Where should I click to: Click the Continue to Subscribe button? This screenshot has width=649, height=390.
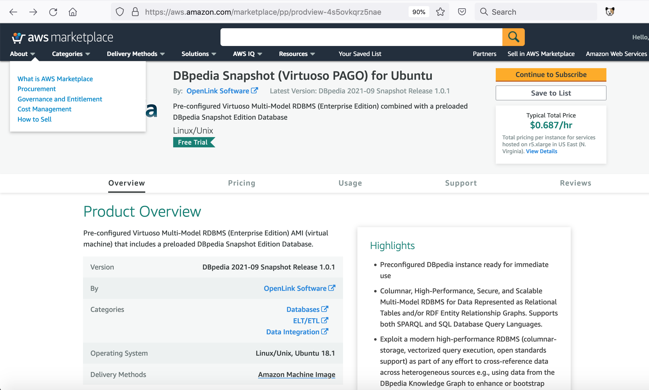tap(551, 75)
